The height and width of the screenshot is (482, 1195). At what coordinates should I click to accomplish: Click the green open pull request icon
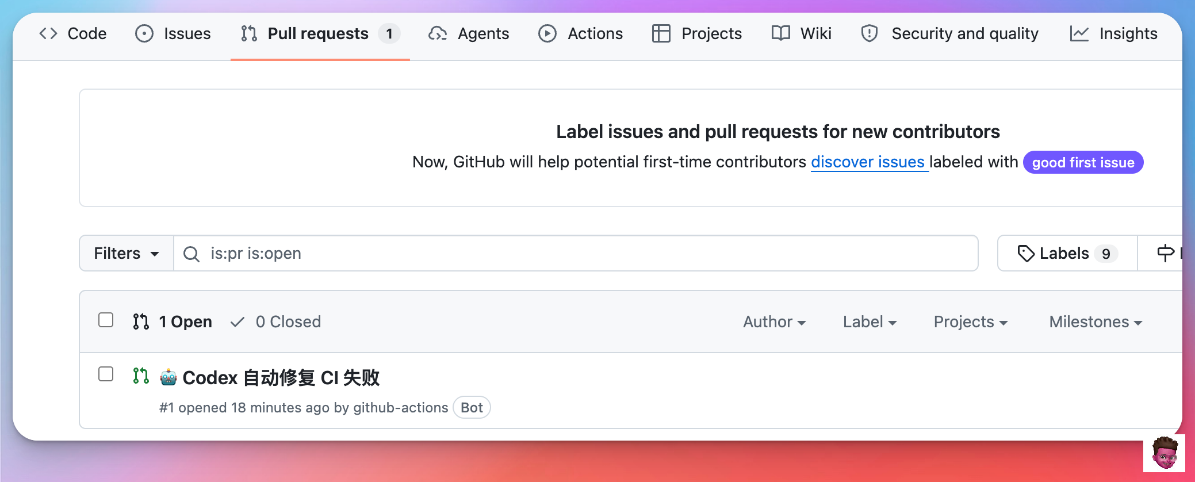(141, 376)
